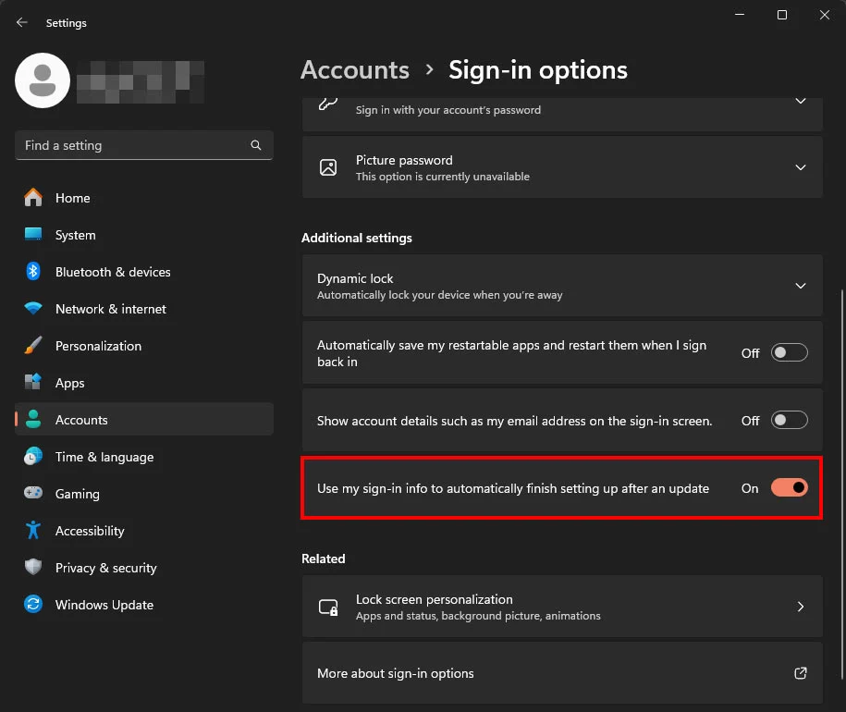Open Privacy & security settings
846x712 pixels.
click(x=144, y=568)
